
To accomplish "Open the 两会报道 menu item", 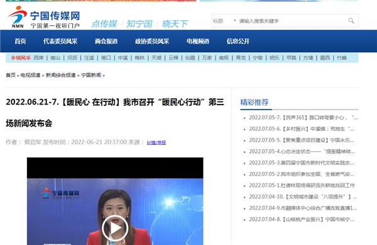I will point(106,41).
